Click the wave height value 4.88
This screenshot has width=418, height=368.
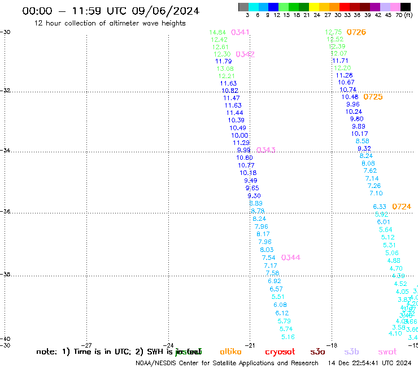(394, 260)
